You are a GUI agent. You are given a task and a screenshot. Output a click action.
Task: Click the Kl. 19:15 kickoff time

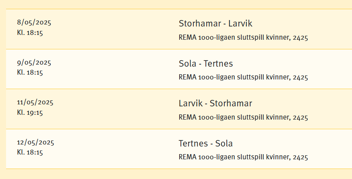(30, 112)
